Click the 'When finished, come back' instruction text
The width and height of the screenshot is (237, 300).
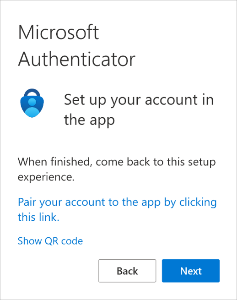(117, 169)
